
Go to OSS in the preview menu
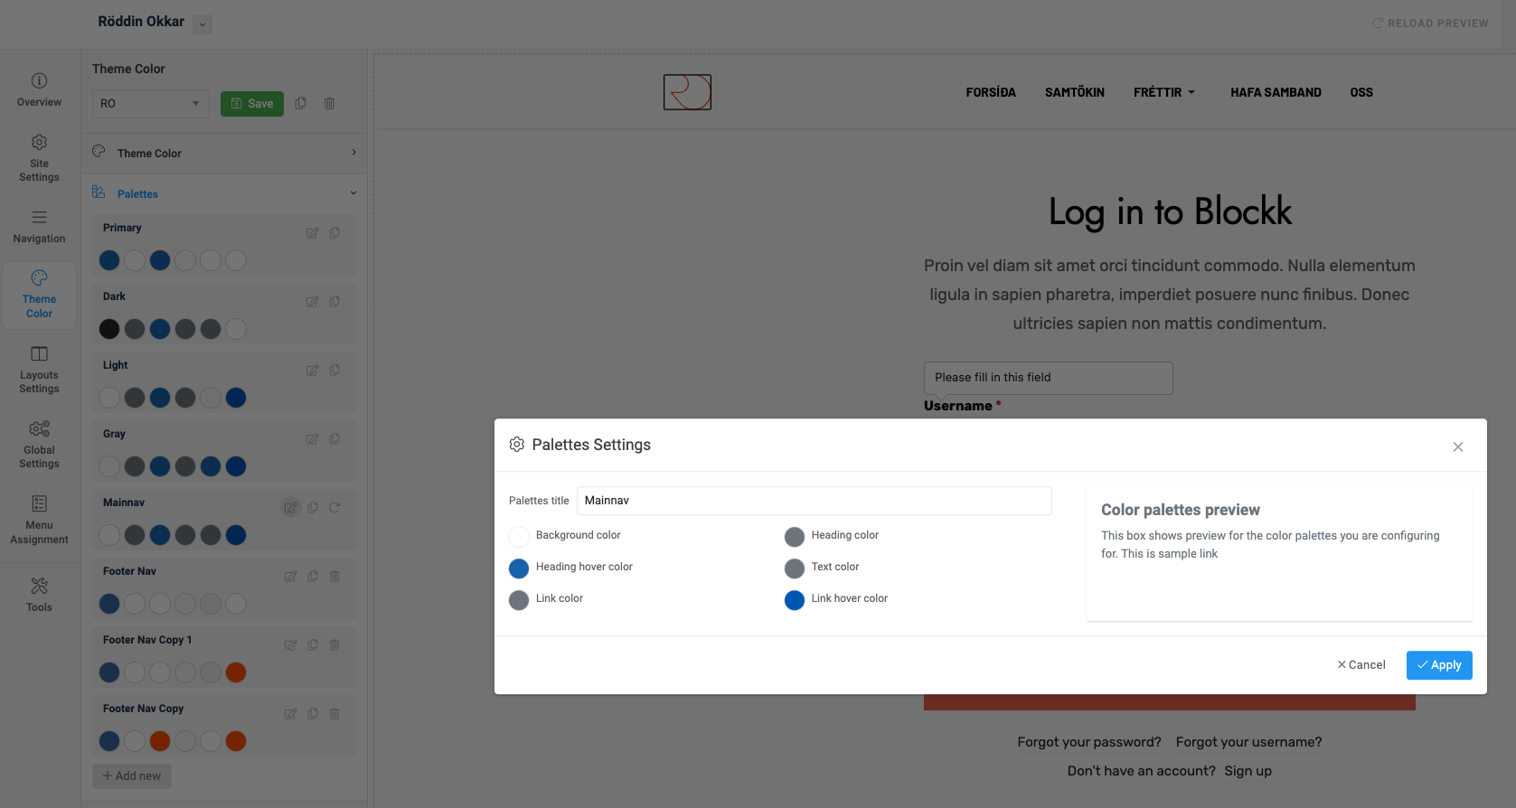[1361, 92]
